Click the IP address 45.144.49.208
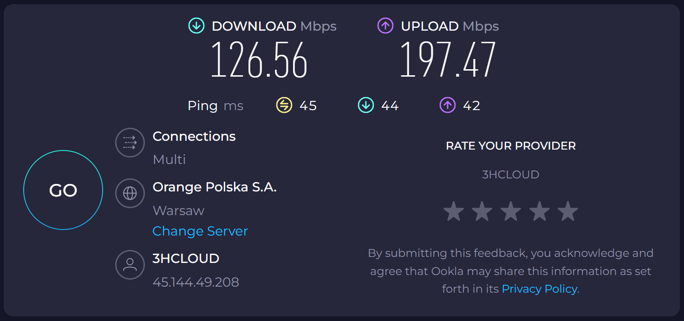 coord(196,282)
